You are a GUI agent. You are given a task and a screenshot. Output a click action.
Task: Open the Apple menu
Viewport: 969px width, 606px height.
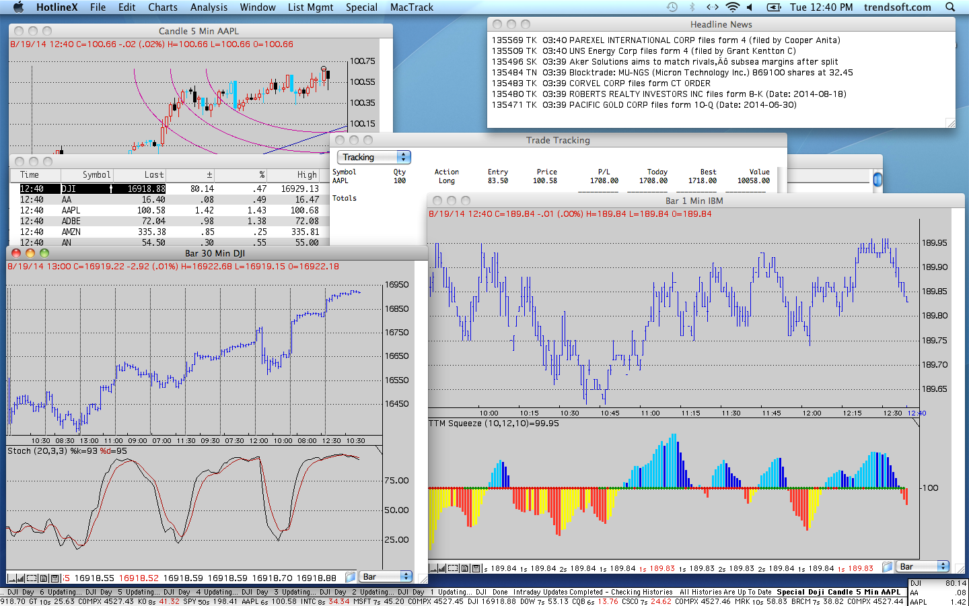pos(18,7)
